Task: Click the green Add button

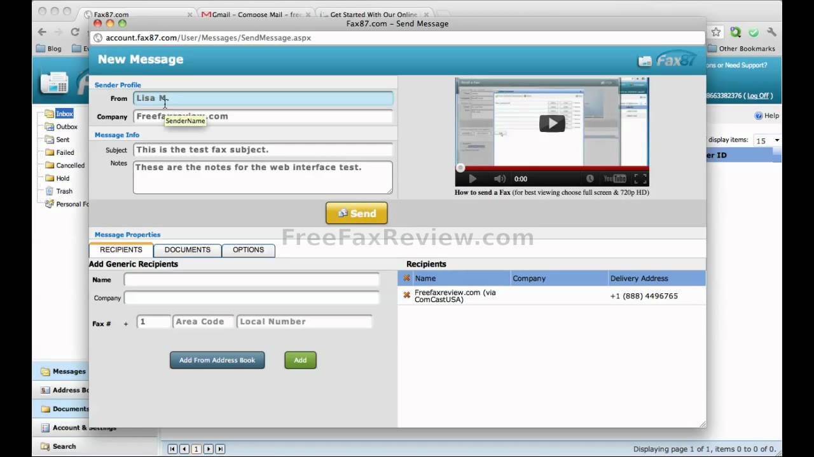Action: (x=300, y=360)
